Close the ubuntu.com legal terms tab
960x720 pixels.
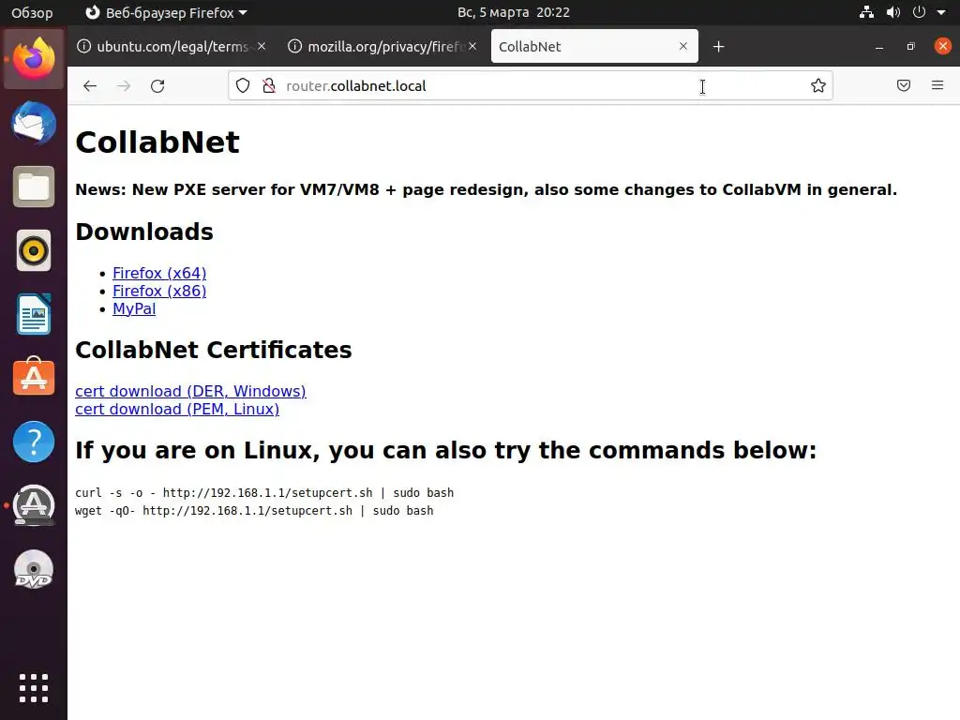tap(262, 46)
